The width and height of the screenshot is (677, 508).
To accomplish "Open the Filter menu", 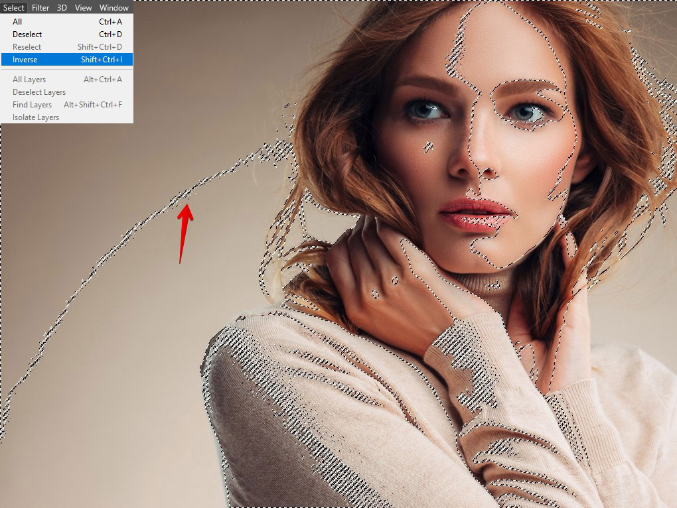I will (40, 7).
